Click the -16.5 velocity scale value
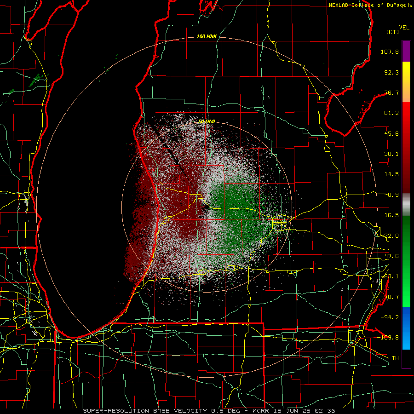The image size is (414, 414). click(x=390, y=215)
